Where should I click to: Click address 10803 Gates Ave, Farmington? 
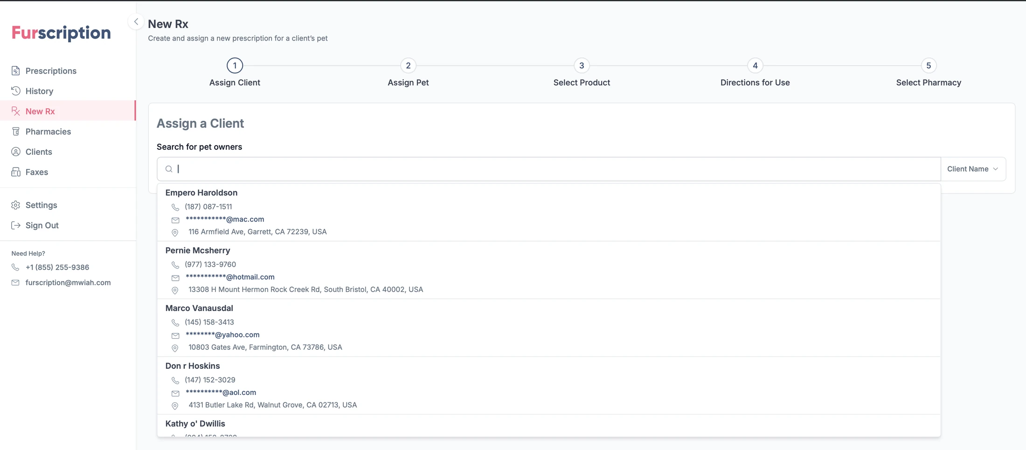coord(265,347)
